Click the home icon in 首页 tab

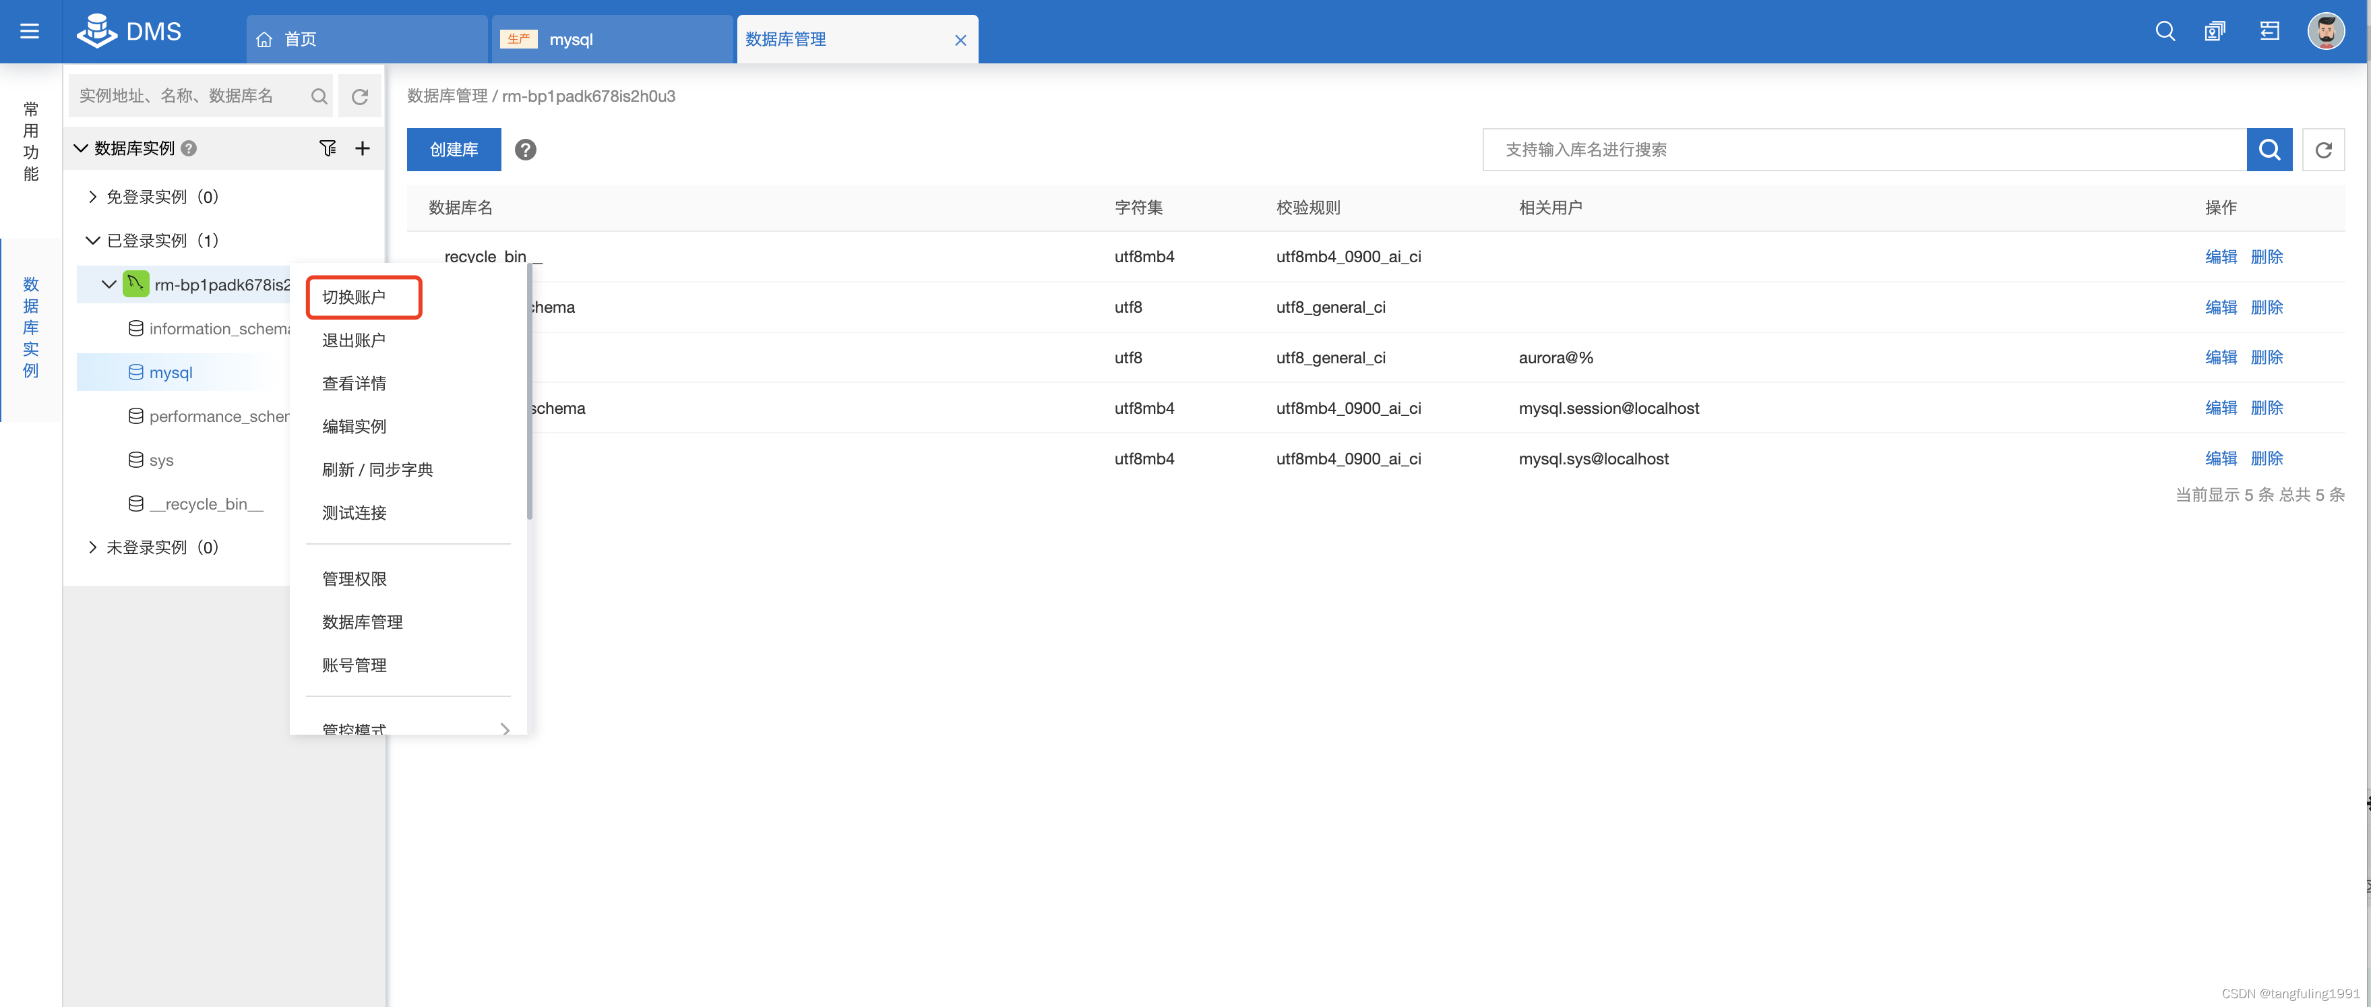point(264,40)
